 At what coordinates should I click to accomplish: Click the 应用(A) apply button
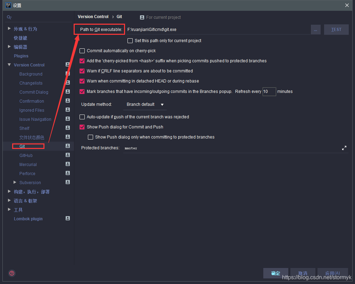pyautogui.click(x=332, y=273)
